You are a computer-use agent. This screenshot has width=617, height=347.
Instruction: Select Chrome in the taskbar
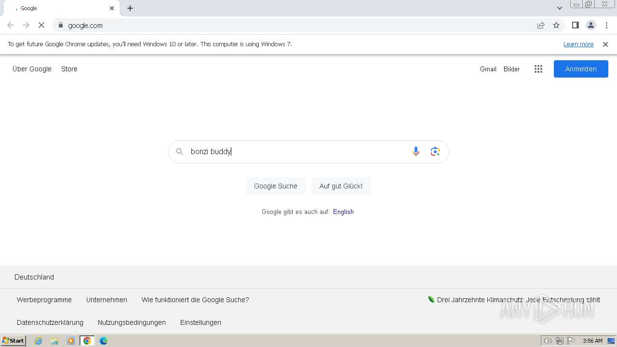coord(87,341)
